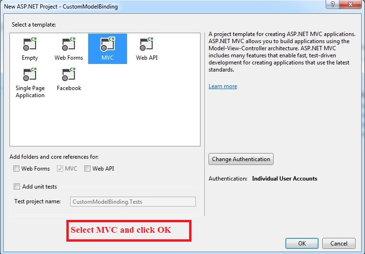
Task: Click the MVC template label text
Action: (107, 58)
